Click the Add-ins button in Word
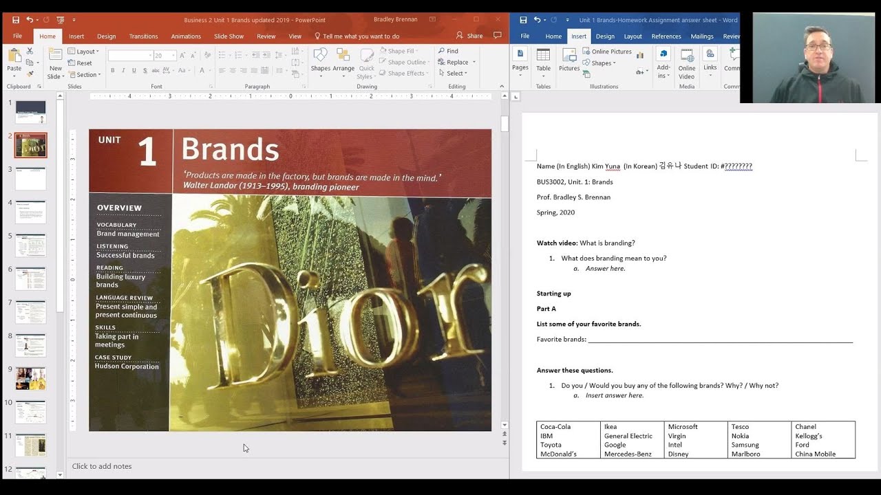This screenshot has height=495, width=881. pos(664,63)
